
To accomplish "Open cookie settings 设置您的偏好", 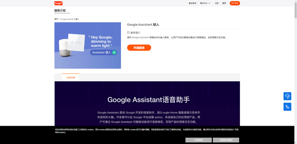I will pyautogui.click(x=226, y=140).
